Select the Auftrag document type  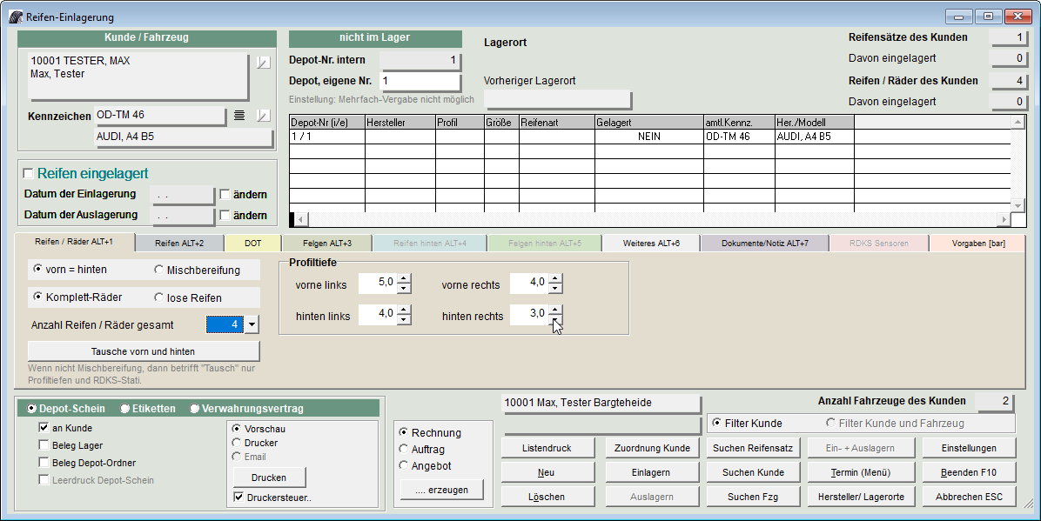pos(403,449)
